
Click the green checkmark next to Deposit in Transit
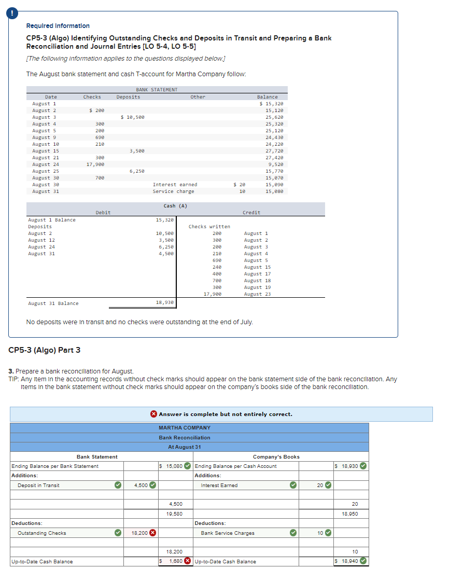pos(117,485)
